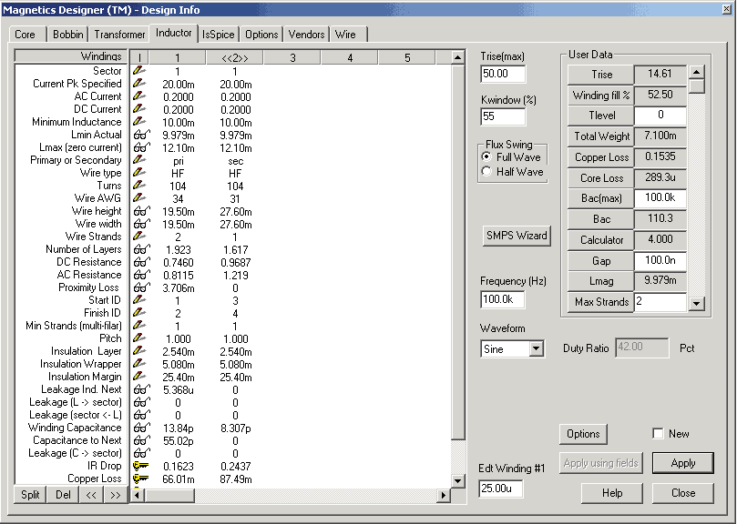Select the Full Wave flux swing option

(x=486, y=157)
